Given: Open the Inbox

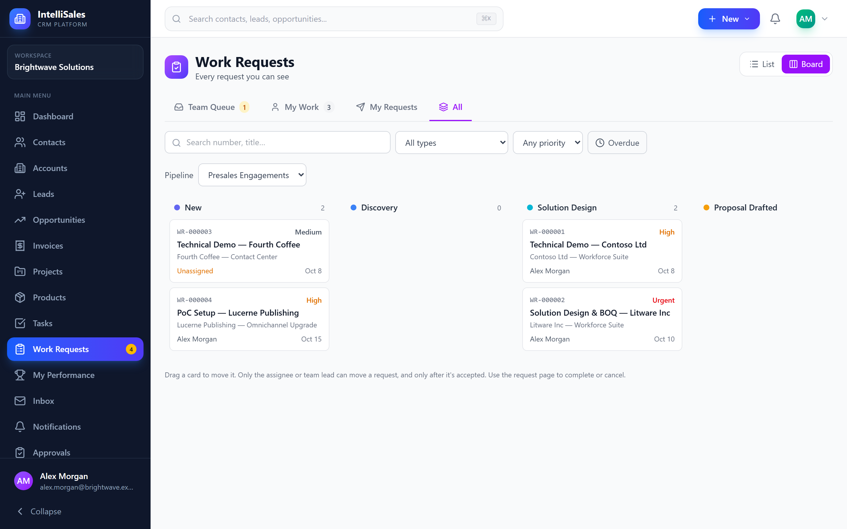Looking at the screenshot, I should coord(75,401).
